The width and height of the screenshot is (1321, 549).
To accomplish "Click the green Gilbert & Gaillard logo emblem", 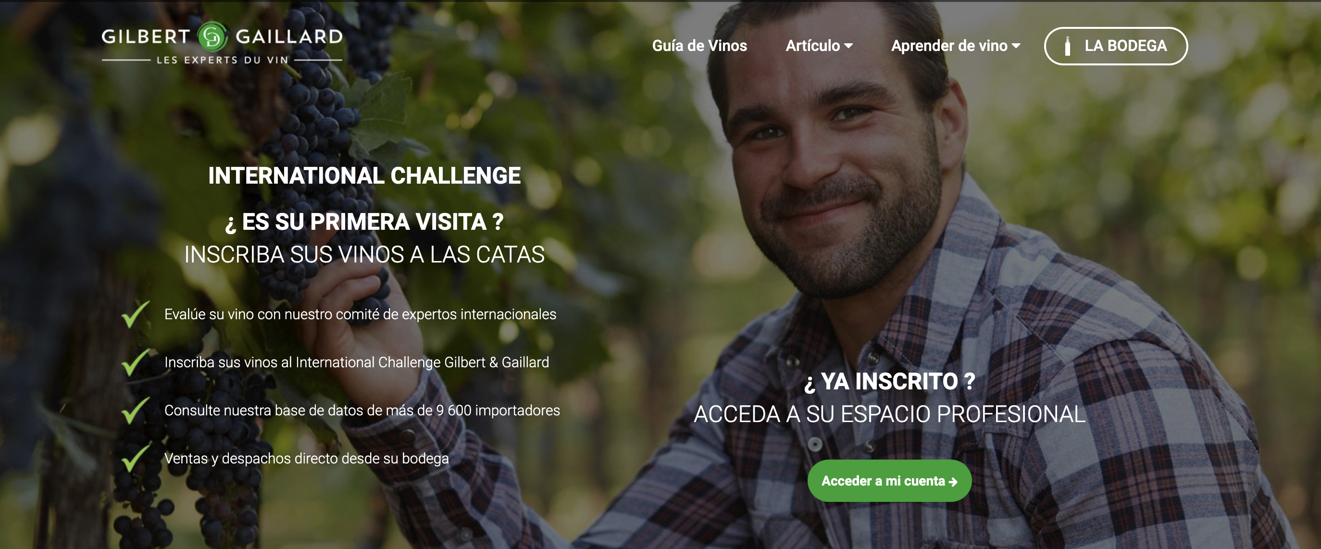I will point(212,37).
